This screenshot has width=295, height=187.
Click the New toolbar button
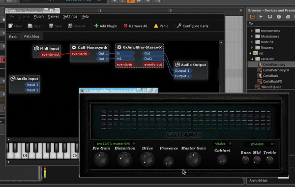coord(15,26)
